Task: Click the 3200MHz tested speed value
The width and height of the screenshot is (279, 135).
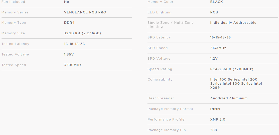Action: click(73, 65)
